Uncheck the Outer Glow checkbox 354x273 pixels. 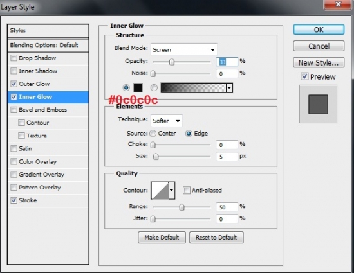(14, 84)
